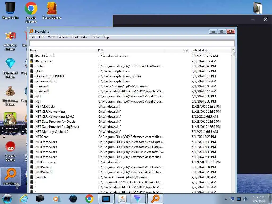Select the ChomikBox desktop icon

10,121
